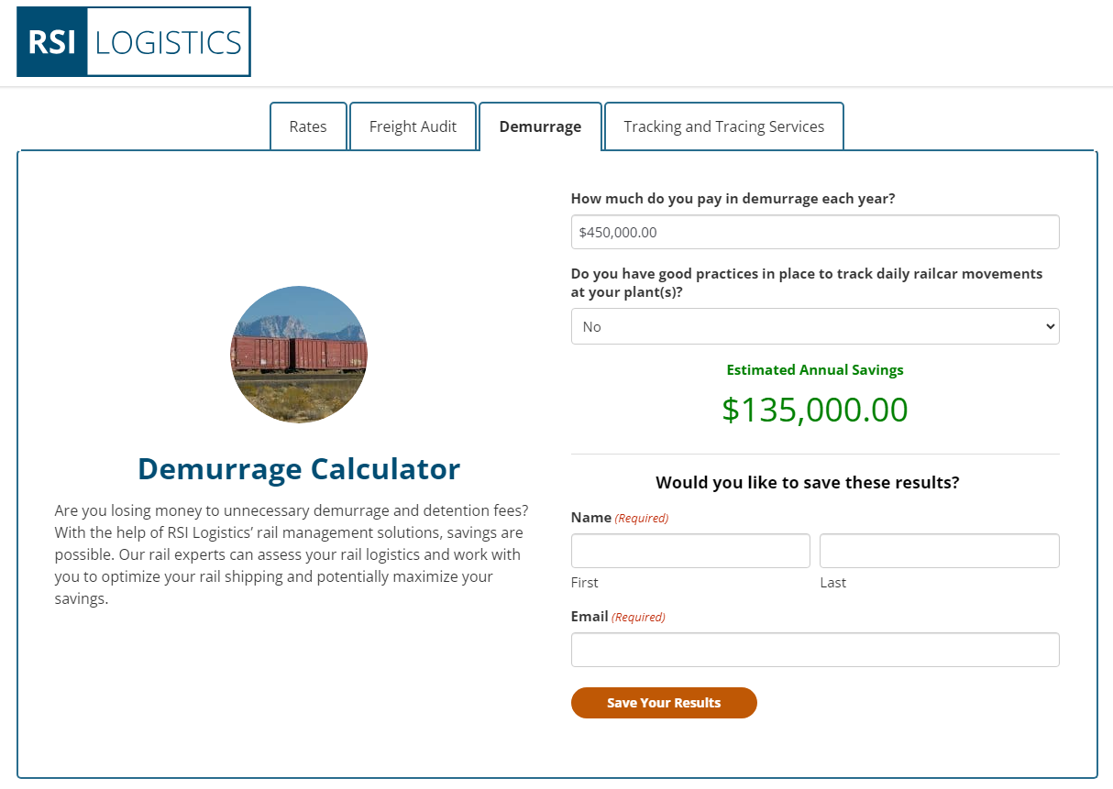Screen dimensions: 1113x789
Task: Click the 'Would you like to save these results?' heading
Action: 807,482
